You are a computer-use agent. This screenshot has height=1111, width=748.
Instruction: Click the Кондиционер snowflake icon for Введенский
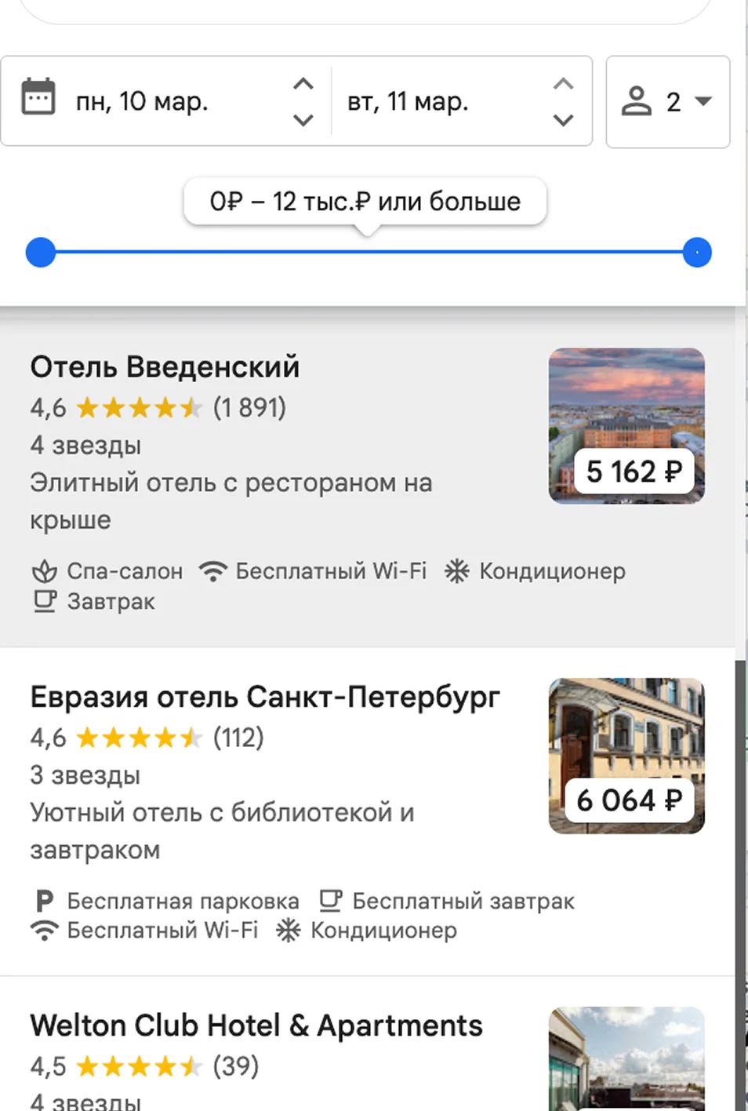[x=457, y=571]
